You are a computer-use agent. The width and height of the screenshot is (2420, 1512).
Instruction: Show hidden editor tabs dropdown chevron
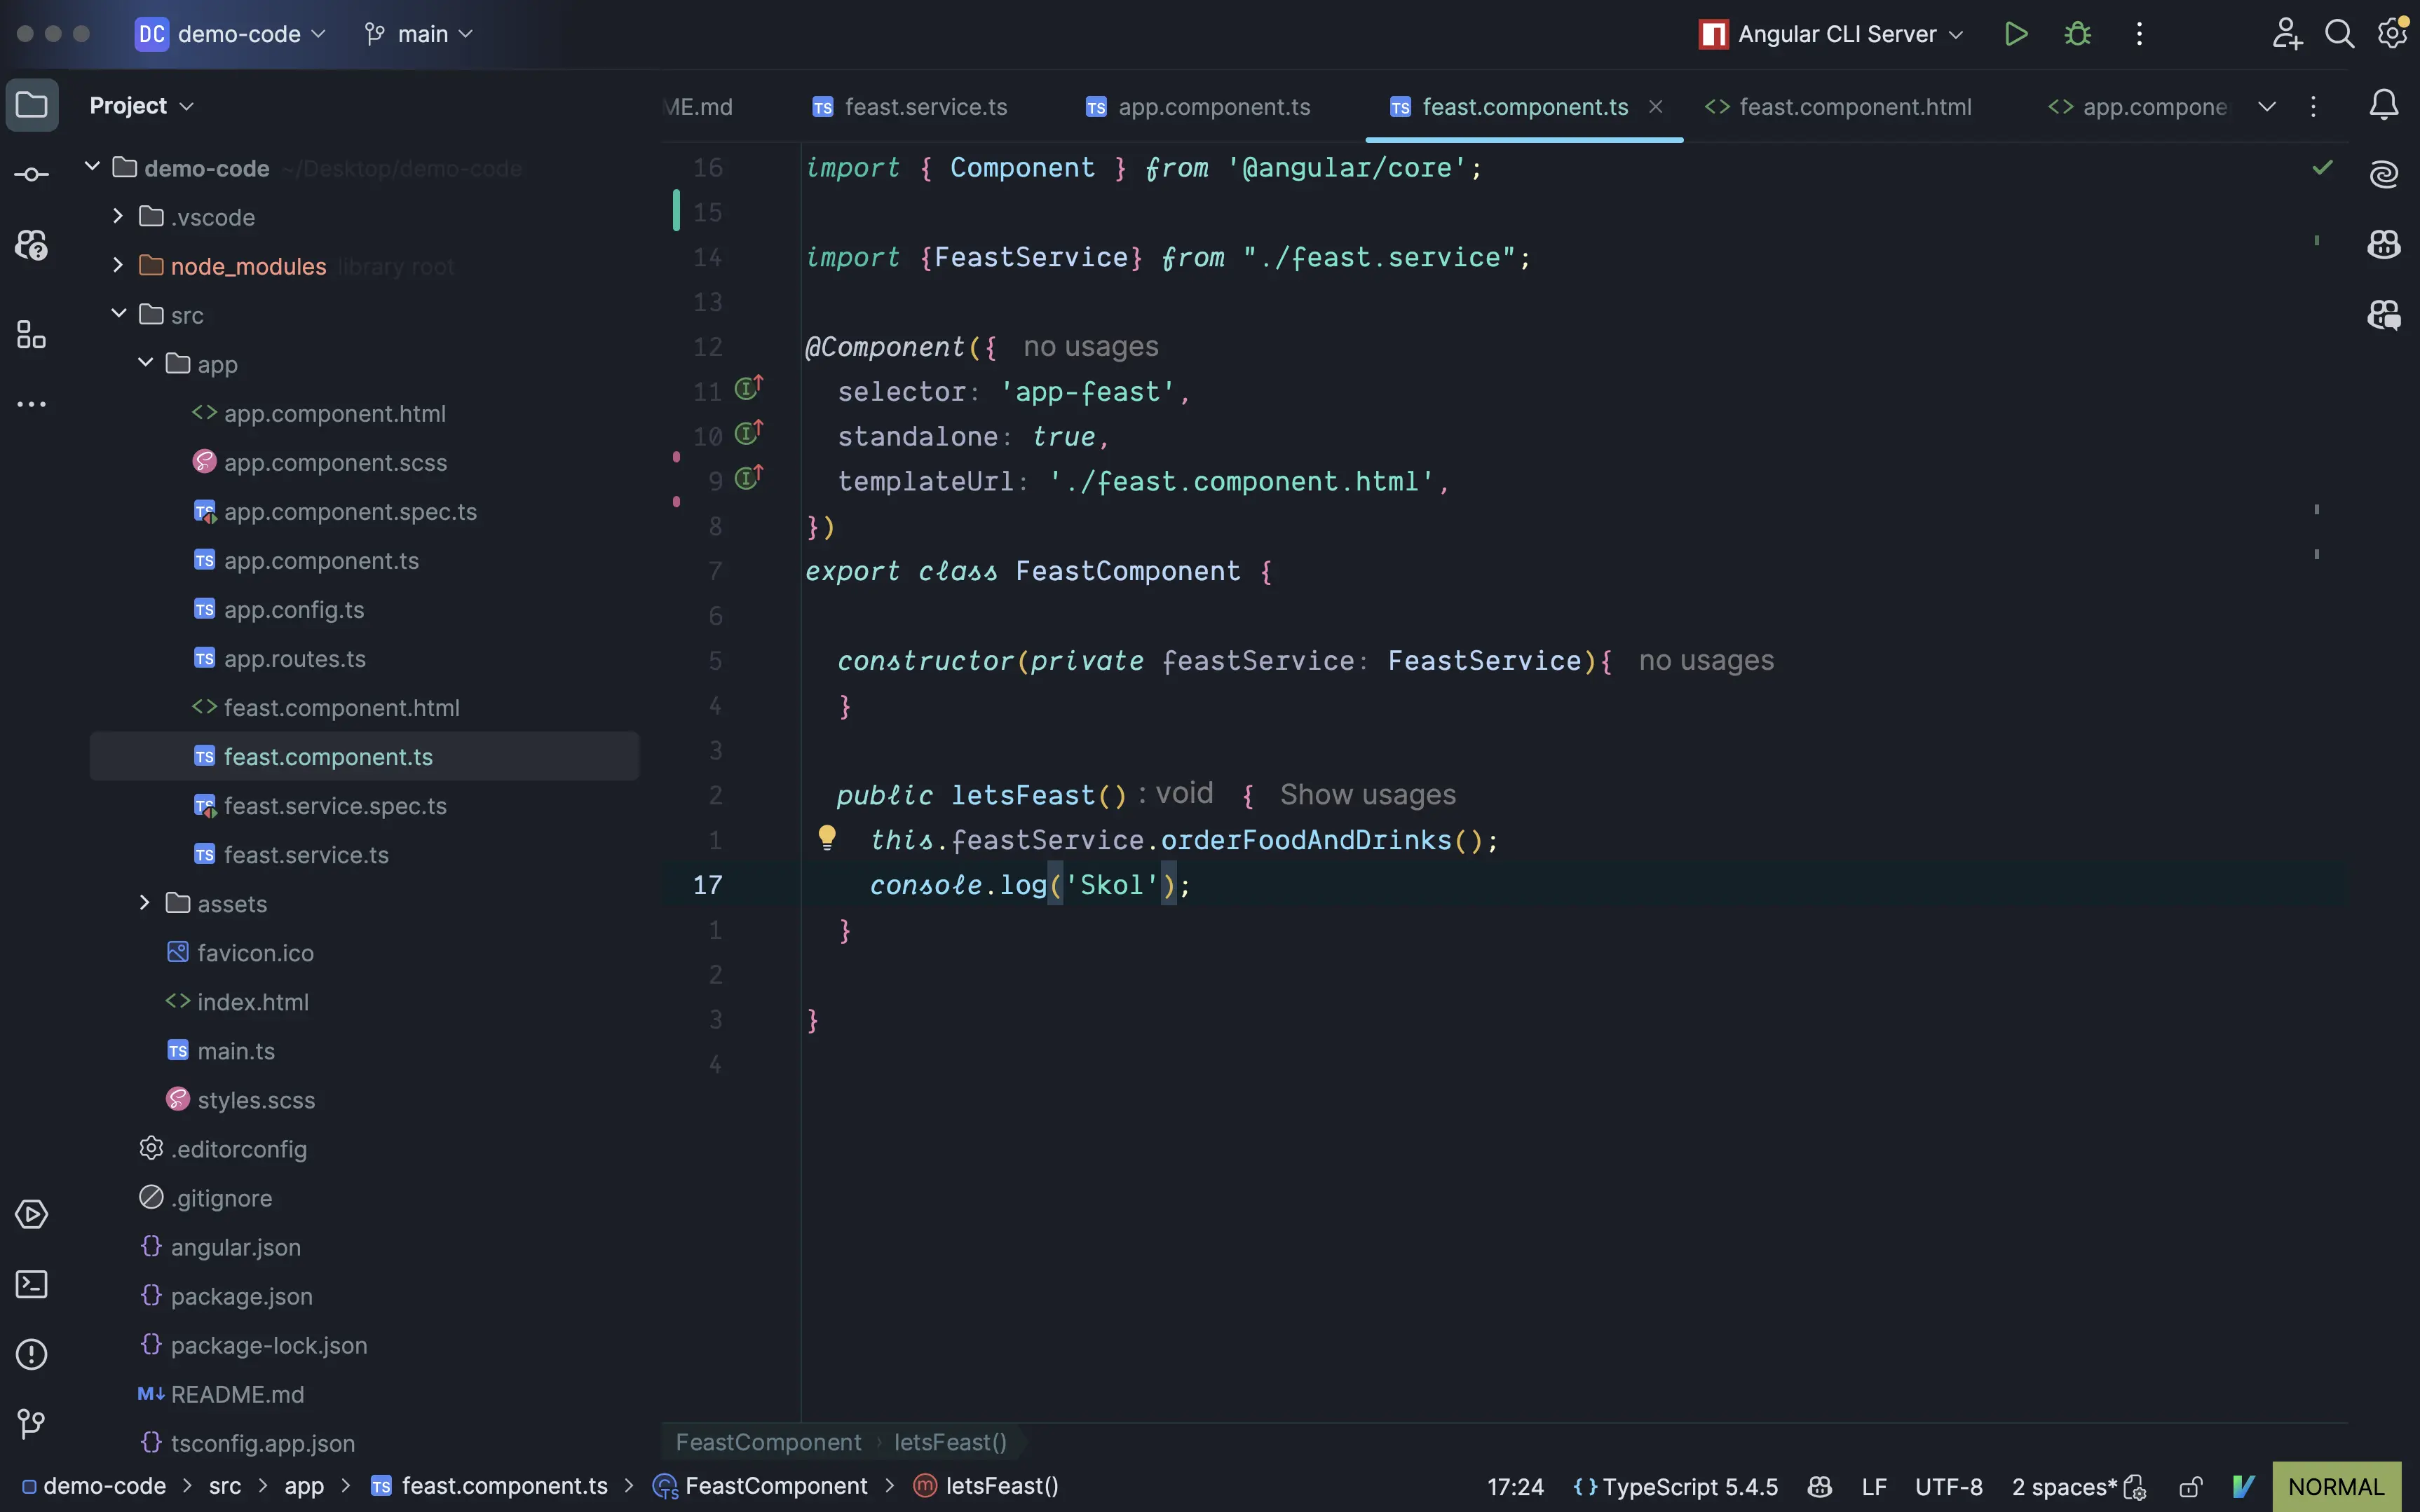2267,106
